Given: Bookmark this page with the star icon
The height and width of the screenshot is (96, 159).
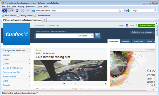Looking at the screenshot, I should [x=120, y=11].
